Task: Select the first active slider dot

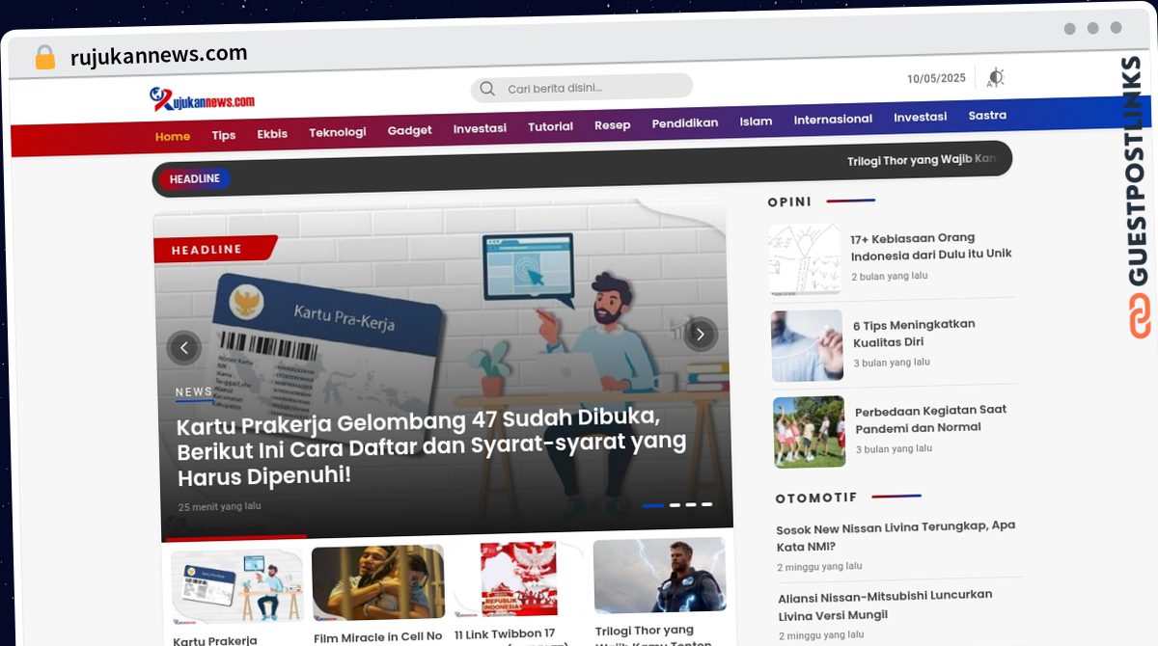Action: click(652, 504)
